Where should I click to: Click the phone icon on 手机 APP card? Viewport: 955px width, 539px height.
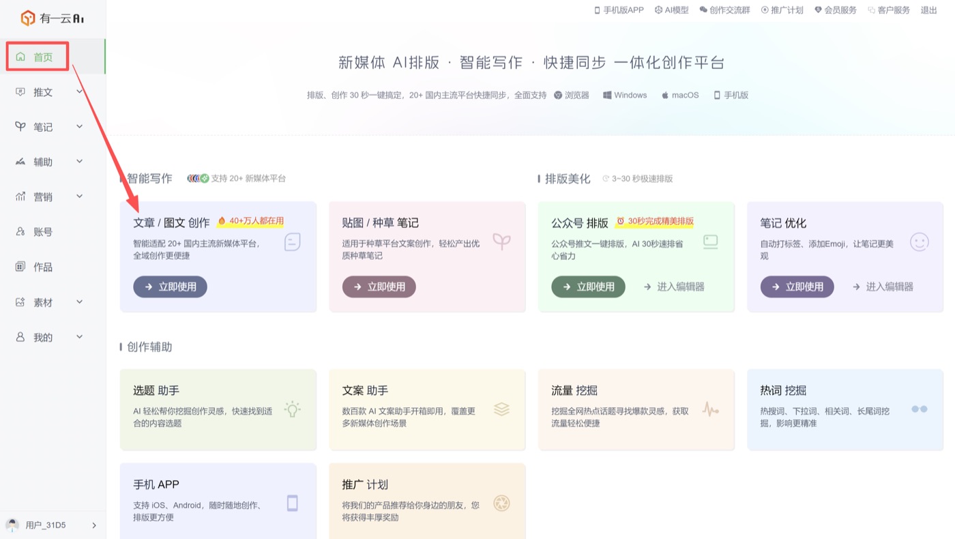pyautogui.click(x=293, y=504)
